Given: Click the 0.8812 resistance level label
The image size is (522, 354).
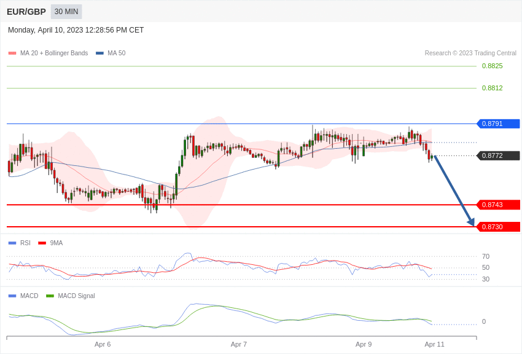Looking at the screenshot, I should point(492,88).
